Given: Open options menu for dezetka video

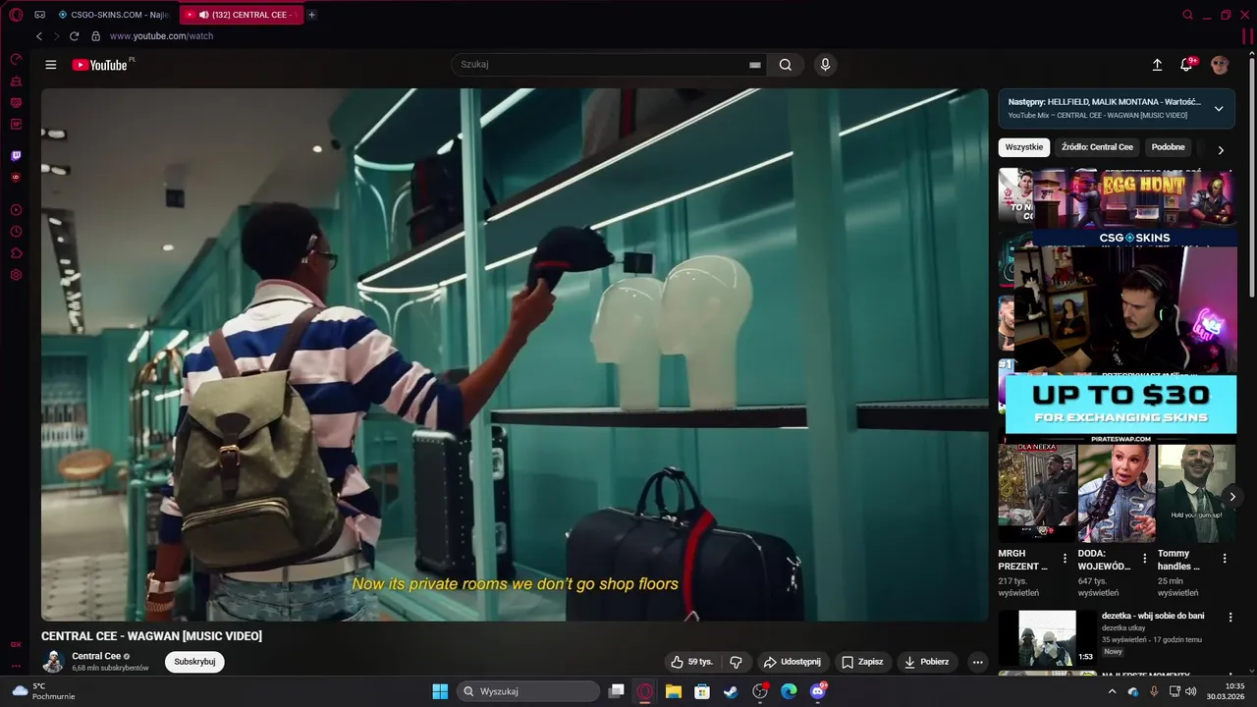Looking at the screenshot, I should (x=1229, y=617).
